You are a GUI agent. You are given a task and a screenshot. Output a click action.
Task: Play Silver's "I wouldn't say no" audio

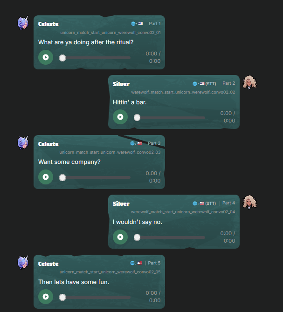click(120, 237)
